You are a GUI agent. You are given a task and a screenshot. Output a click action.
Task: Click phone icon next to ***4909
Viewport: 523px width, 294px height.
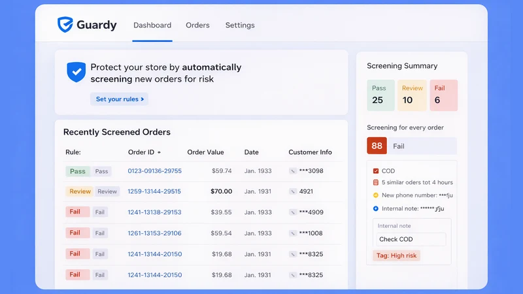(x=292, y=212)
